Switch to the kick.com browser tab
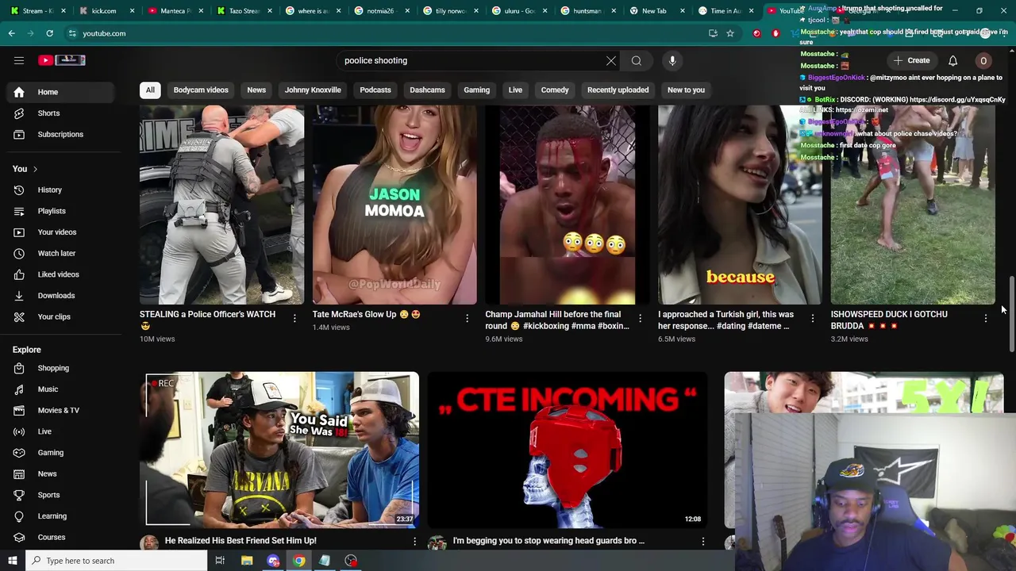The image size is (1016, 571). pyautogui.click(x=106, y=10)
